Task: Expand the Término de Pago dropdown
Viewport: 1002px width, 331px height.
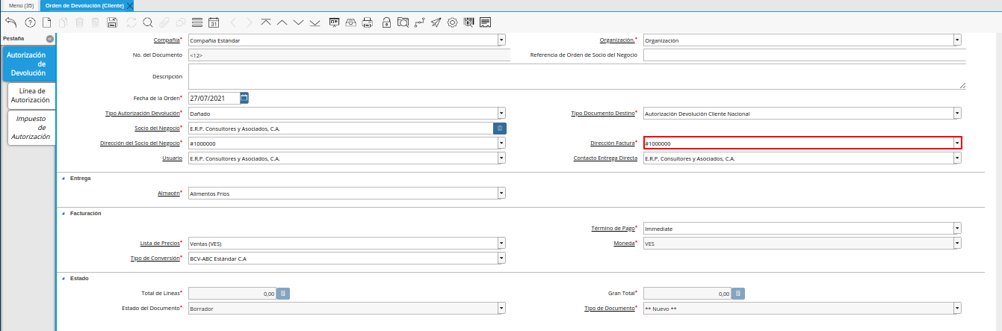Action: 956,229
